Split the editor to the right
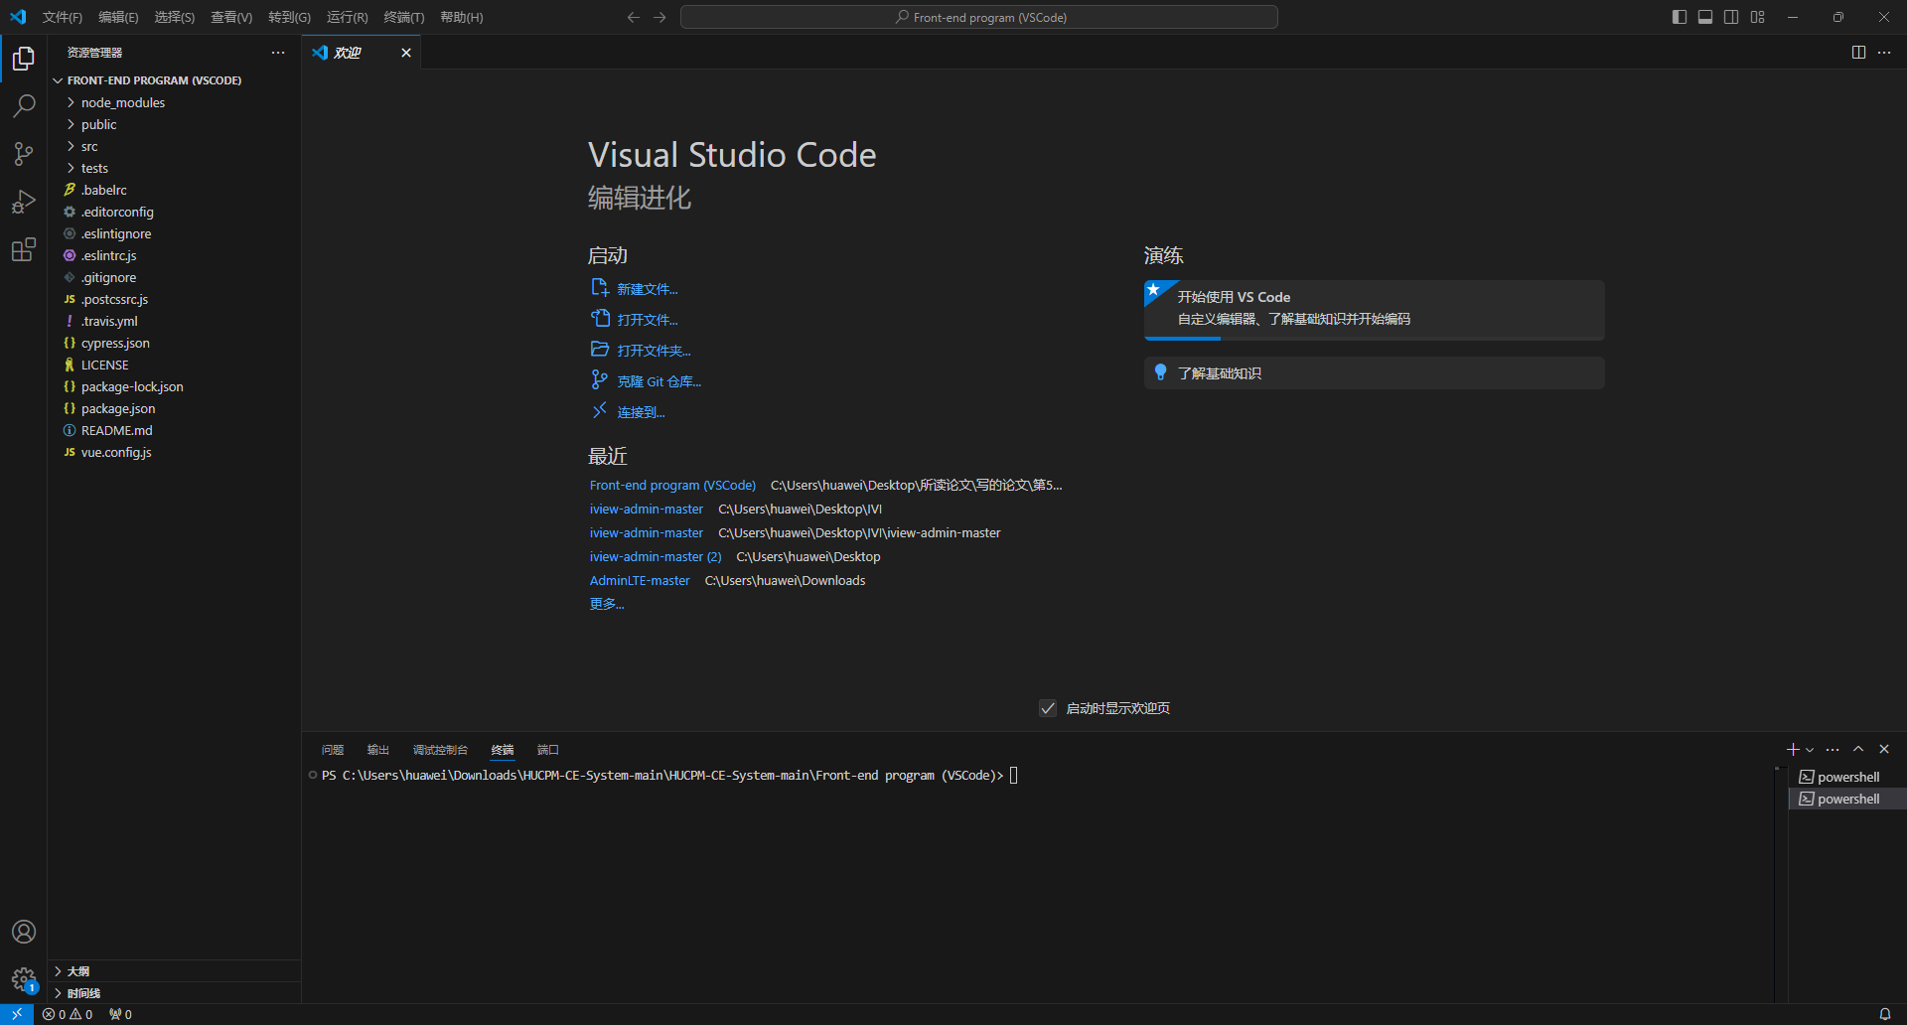1907x1025 pixels. coord(1858,53)
